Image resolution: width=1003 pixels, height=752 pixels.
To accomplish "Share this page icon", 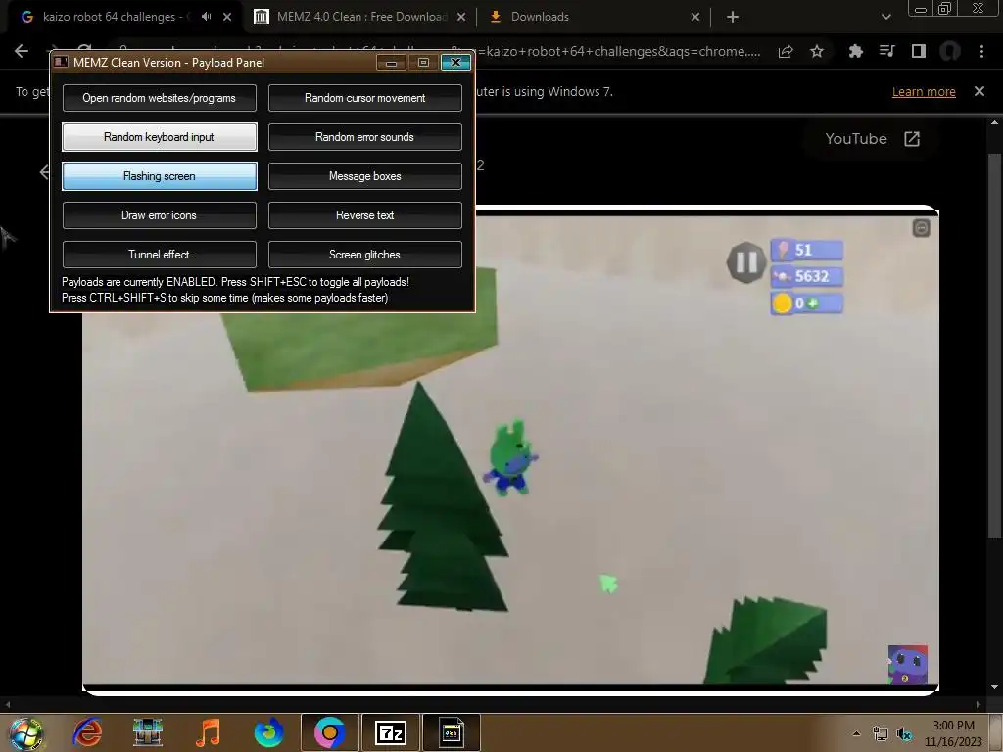I will (786, 51).
